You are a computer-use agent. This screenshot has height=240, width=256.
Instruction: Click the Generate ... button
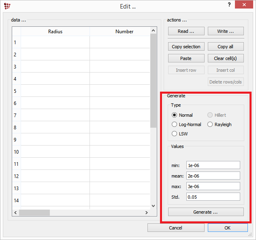point(206,212)
